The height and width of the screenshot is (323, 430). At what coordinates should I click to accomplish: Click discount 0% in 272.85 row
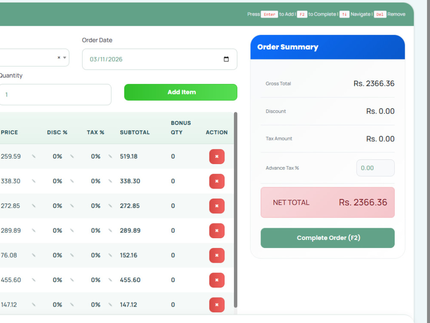(57, 206)
